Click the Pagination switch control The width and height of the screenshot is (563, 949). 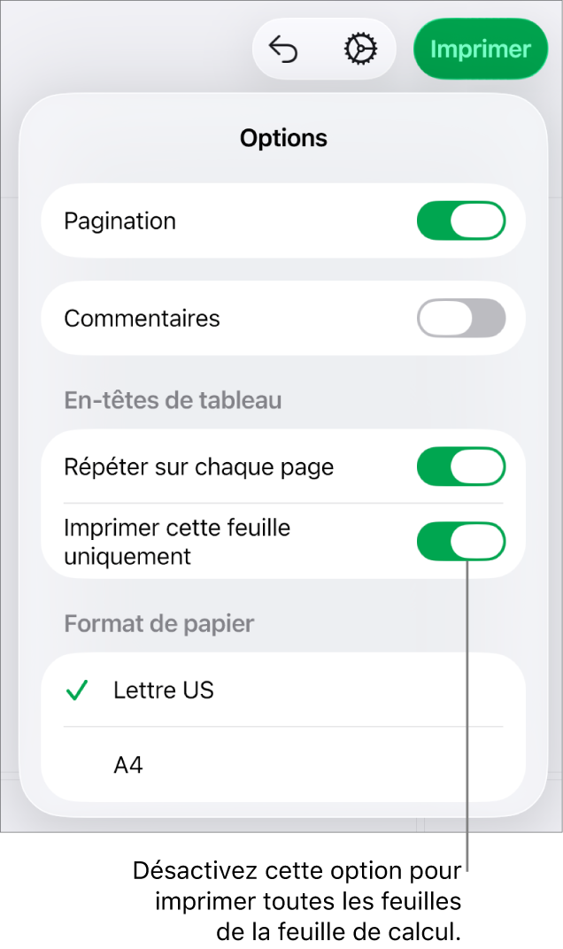pyautogui.click(x=461, y=220)
